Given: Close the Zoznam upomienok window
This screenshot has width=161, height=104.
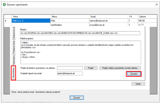Looking at the screenshot, I should 157,4.
